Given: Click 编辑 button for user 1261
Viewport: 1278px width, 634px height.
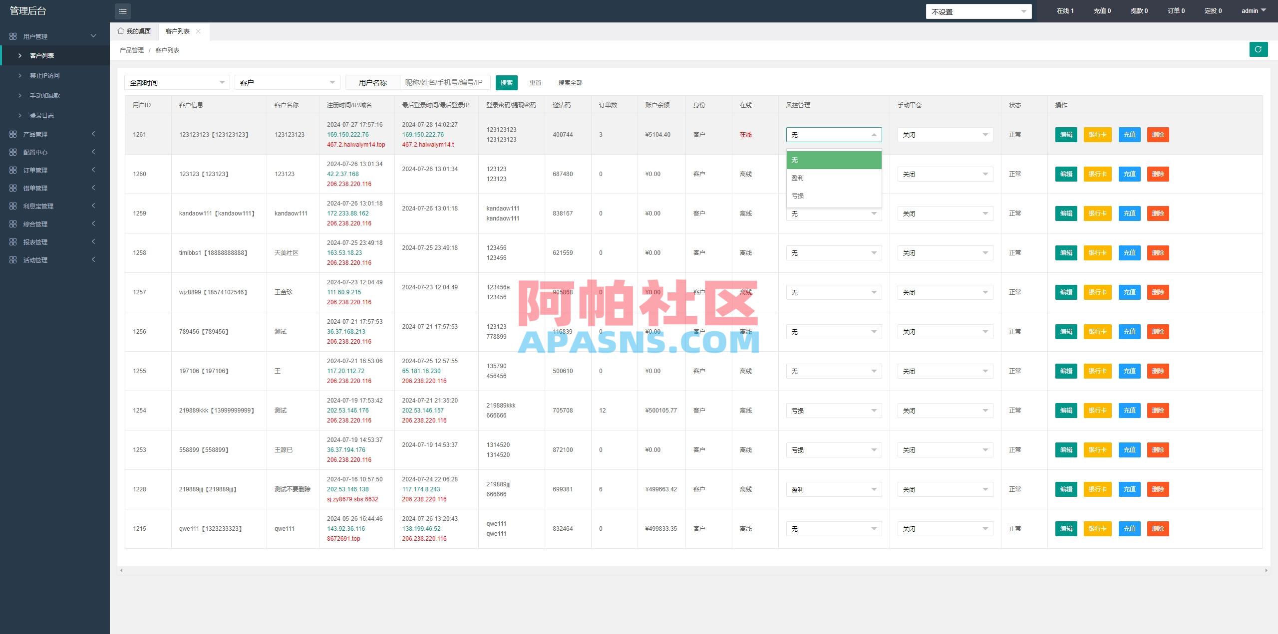Looking at the screenshot, I should click(x=1066, y=134).
